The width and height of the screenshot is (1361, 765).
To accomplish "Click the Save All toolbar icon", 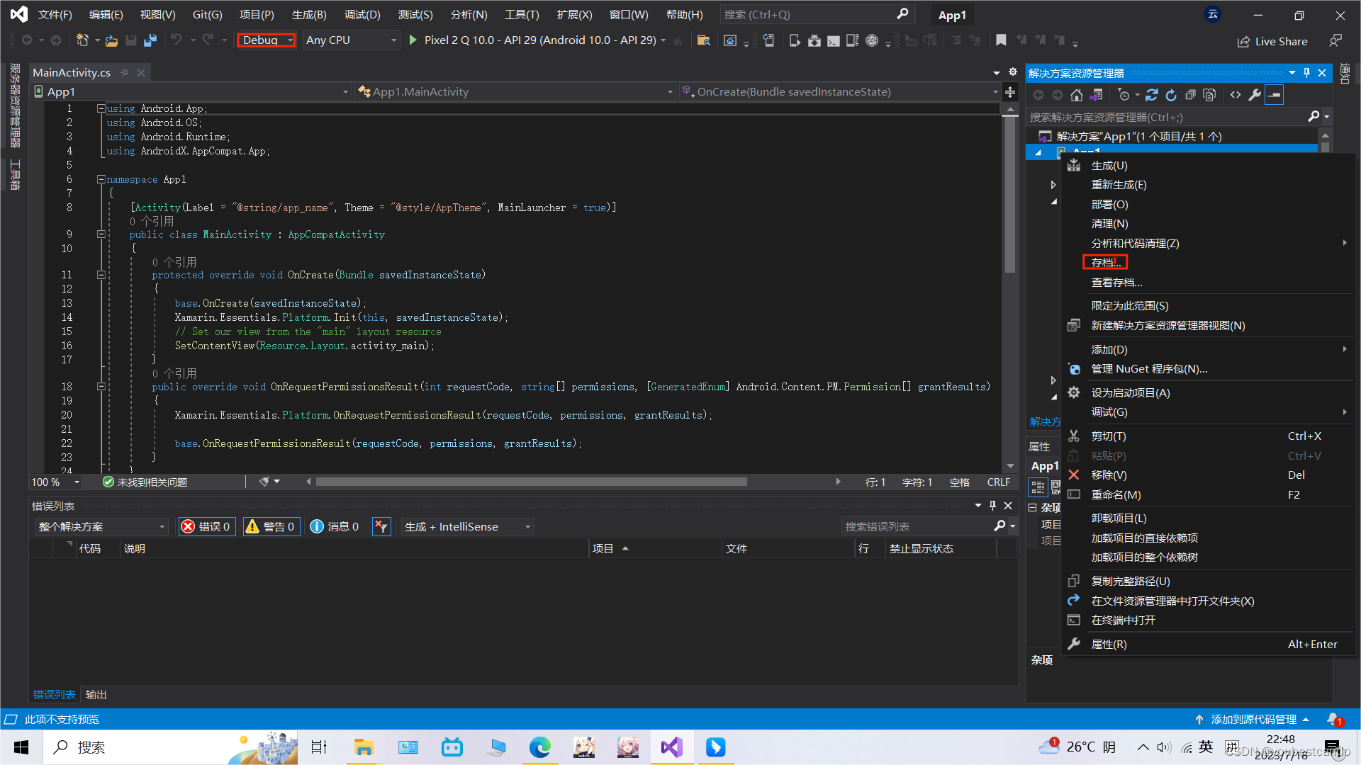I will (x=150, y=40).
